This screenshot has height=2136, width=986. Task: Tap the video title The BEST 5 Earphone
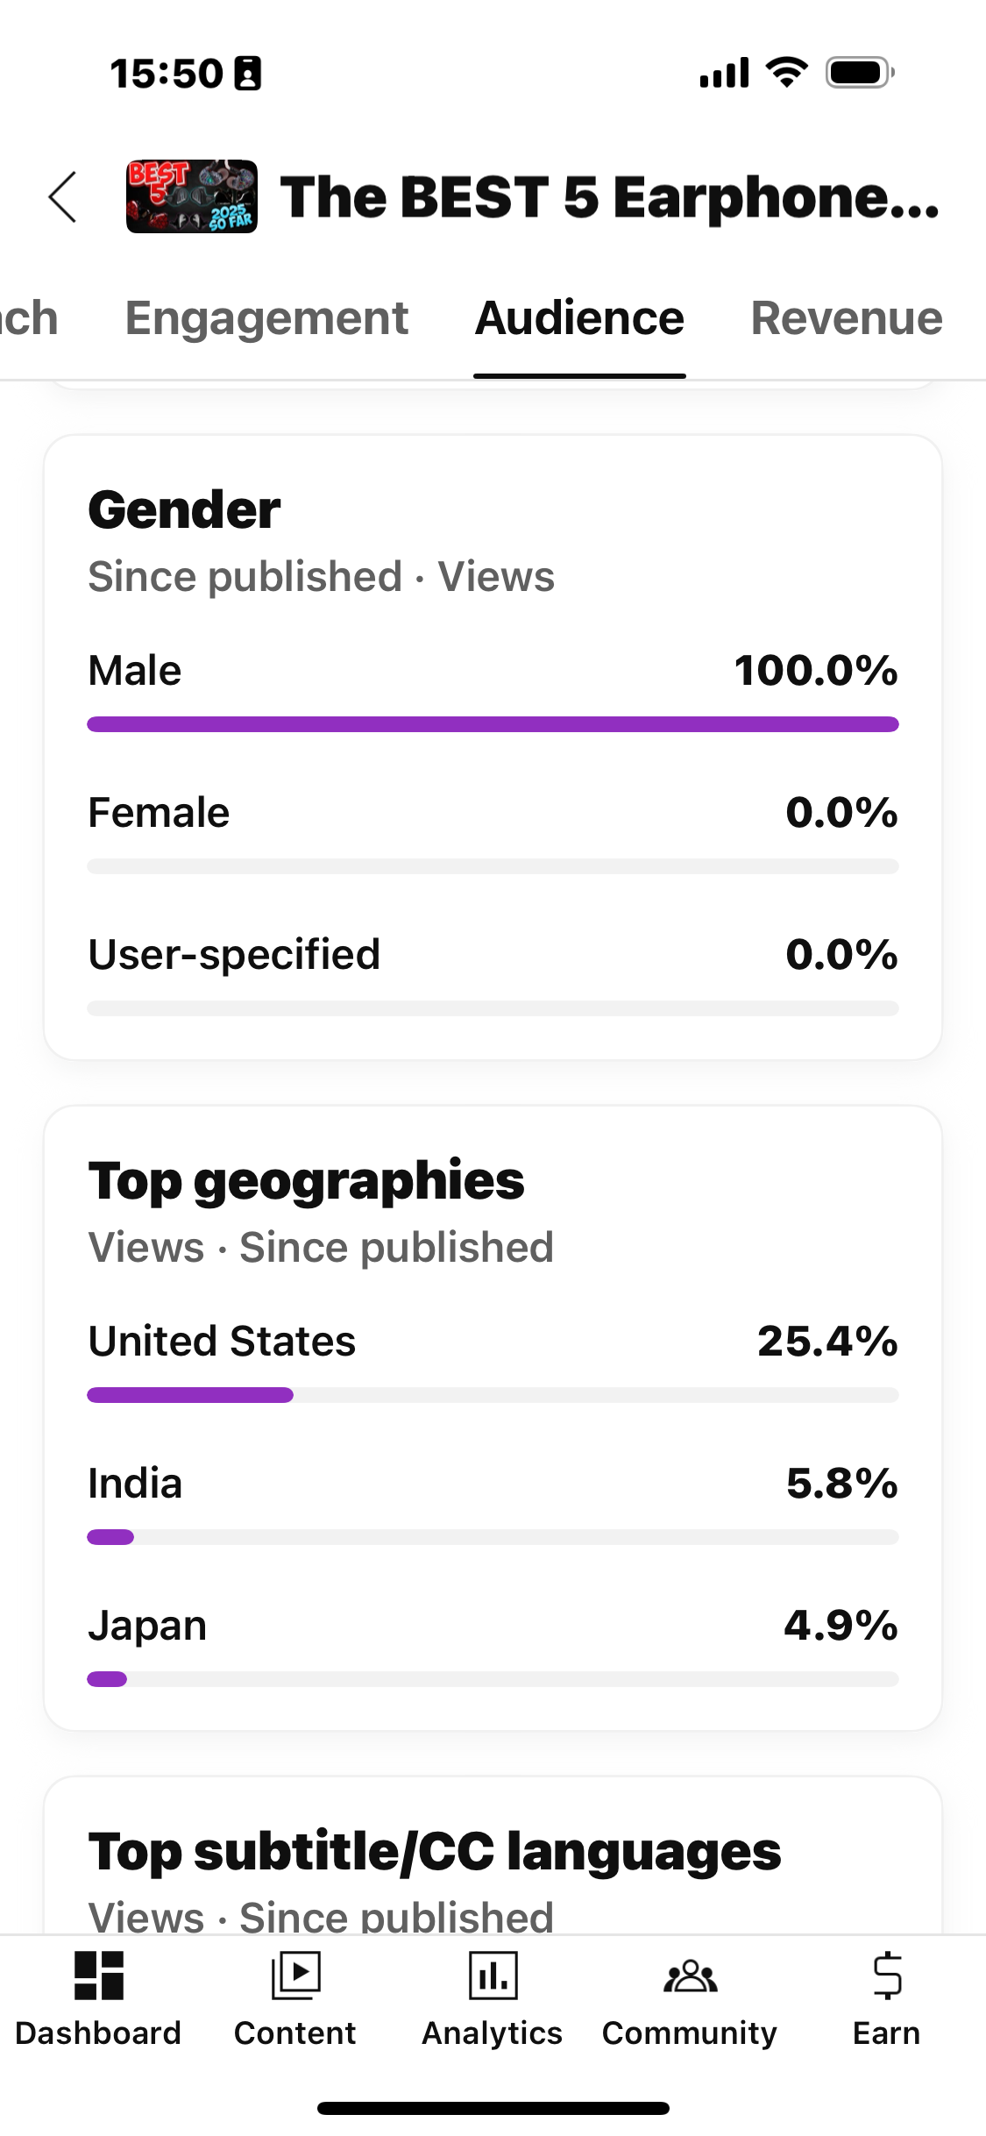click(x=610, y=196)
